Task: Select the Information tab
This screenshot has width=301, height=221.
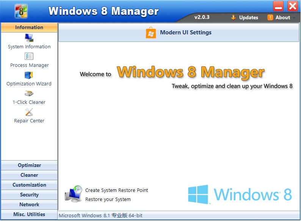Action: 29,27
